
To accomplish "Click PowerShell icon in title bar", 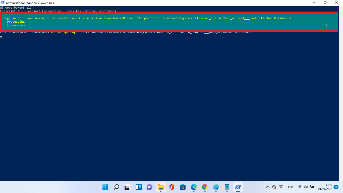I will pos(3,3).
